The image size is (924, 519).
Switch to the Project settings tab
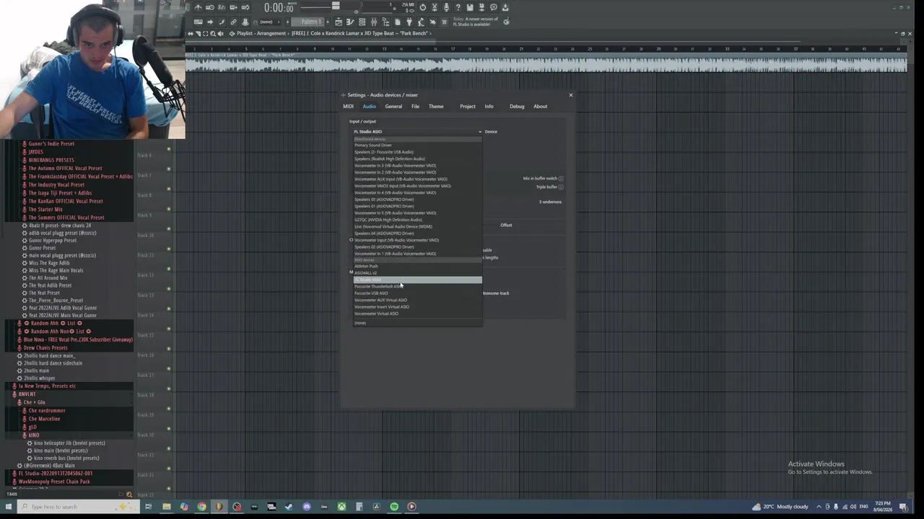468,106
